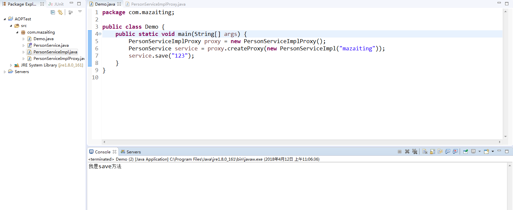Click the horizontal scrollbar left arrow in editor

point(104,142)
